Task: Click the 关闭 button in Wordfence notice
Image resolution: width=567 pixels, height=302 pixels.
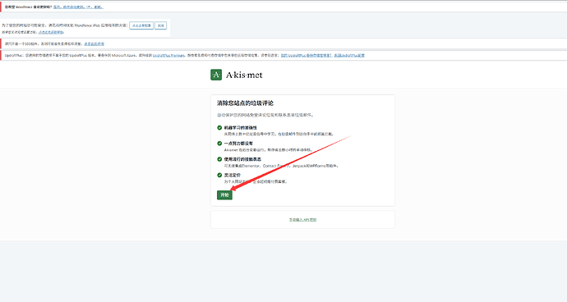Action: tap(160, 25)
